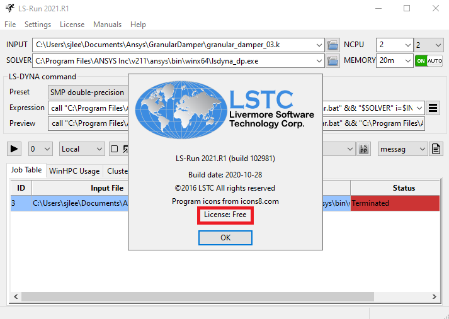The image size is (449, 319).
Task: Switch to the Job Table tab
Action: pos(26,170)
